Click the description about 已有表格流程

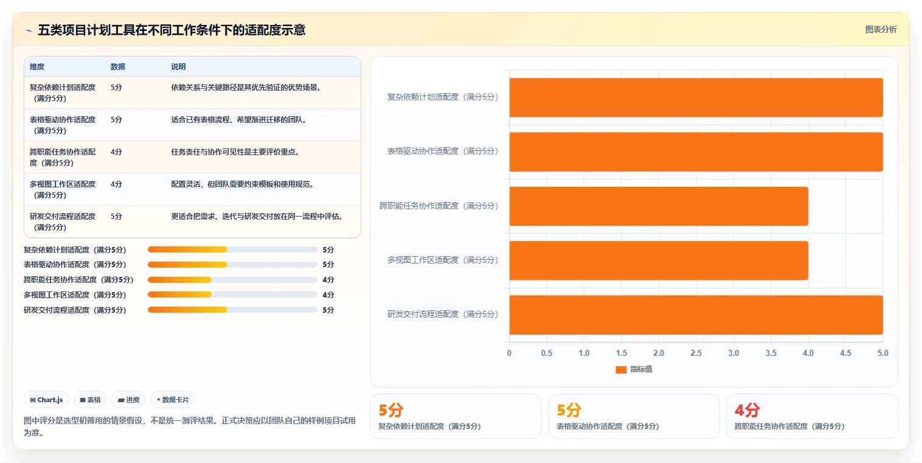click(x=239, y=119)
